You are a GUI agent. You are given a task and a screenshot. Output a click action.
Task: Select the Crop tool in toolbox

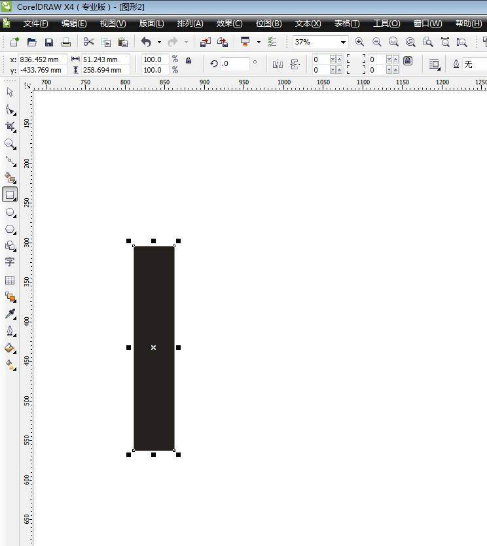10,126
